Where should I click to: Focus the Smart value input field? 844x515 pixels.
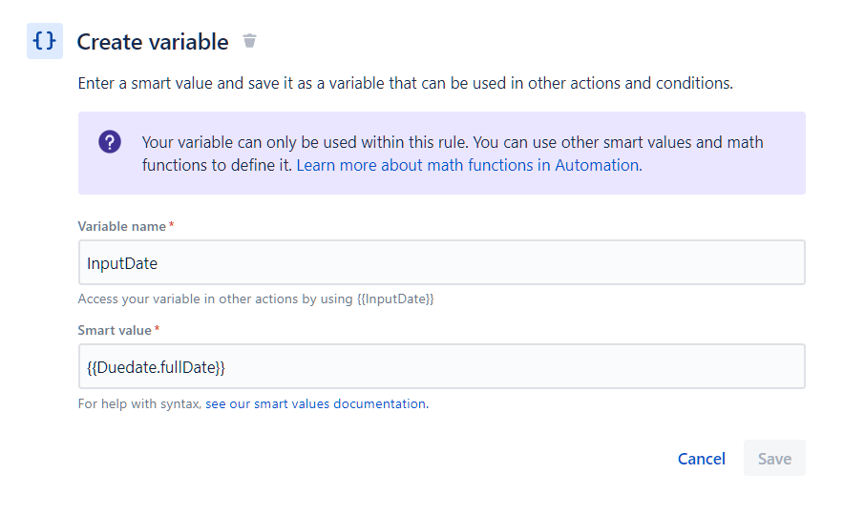coord(441,366)
